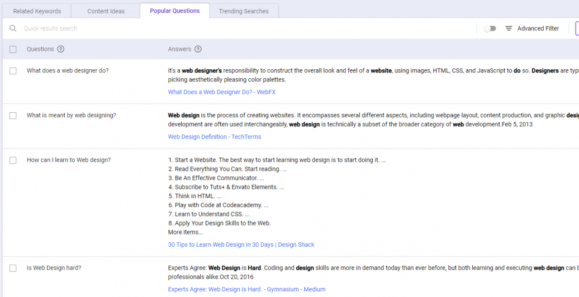The height and width of the screenshot is (297, 579).
Task: Tick the select-all checkbox in header
Action: click(13, 50)
